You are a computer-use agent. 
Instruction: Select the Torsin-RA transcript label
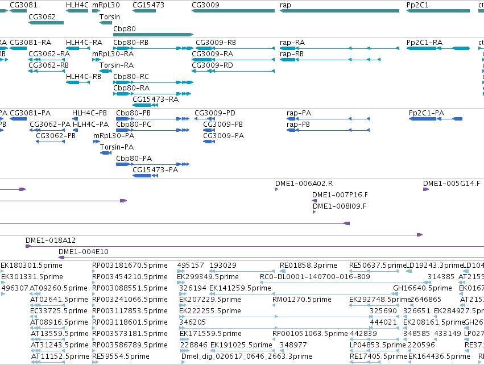117,65
